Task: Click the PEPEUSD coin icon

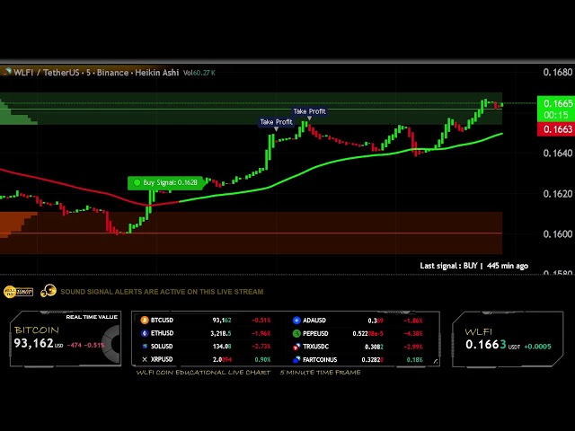Action: (x=296, y=333)
